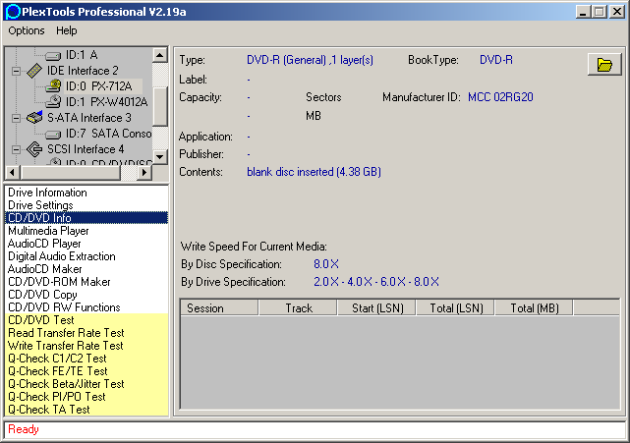Open Q-Check PI/PO Test

86,397
